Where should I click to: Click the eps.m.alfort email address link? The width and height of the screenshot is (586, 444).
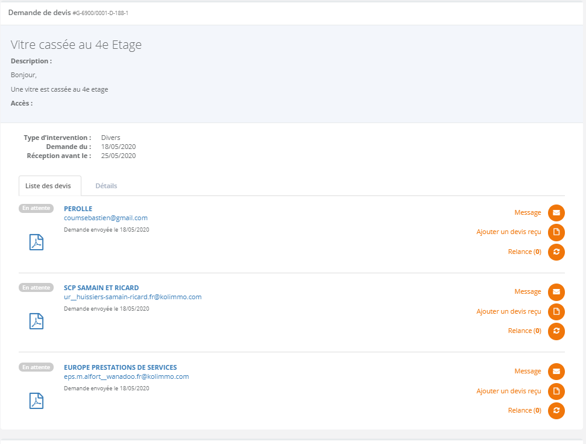pyautogui.click(x=127, y=376)
